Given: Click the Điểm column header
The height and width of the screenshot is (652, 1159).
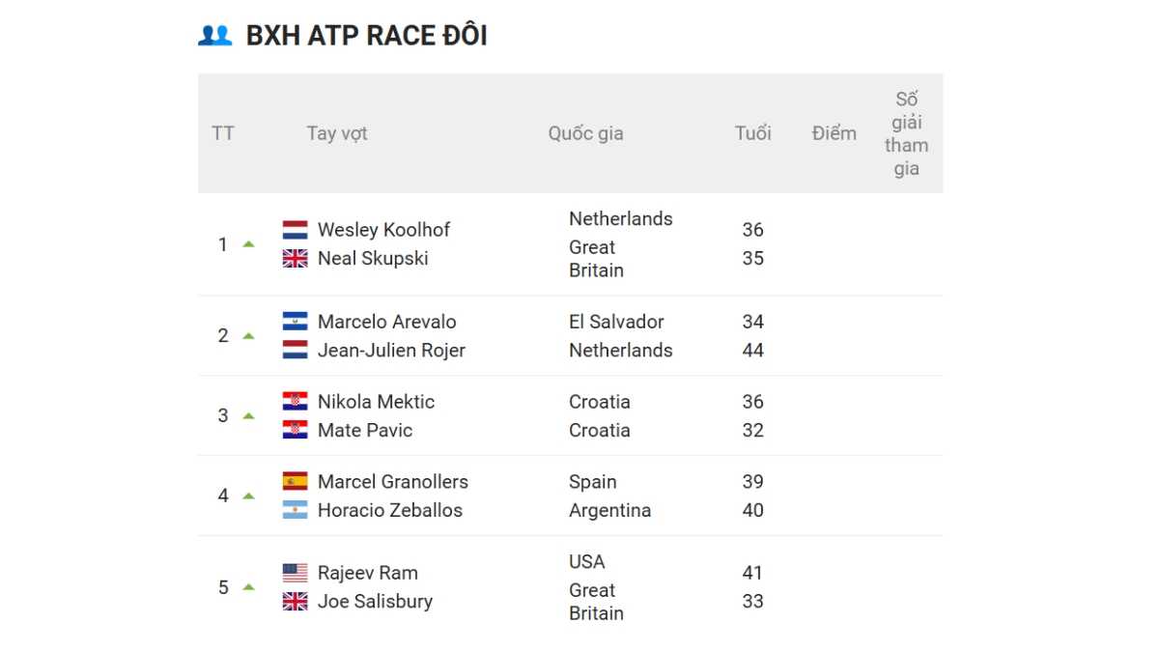Looking at the screenshot, I should point(834,133).
